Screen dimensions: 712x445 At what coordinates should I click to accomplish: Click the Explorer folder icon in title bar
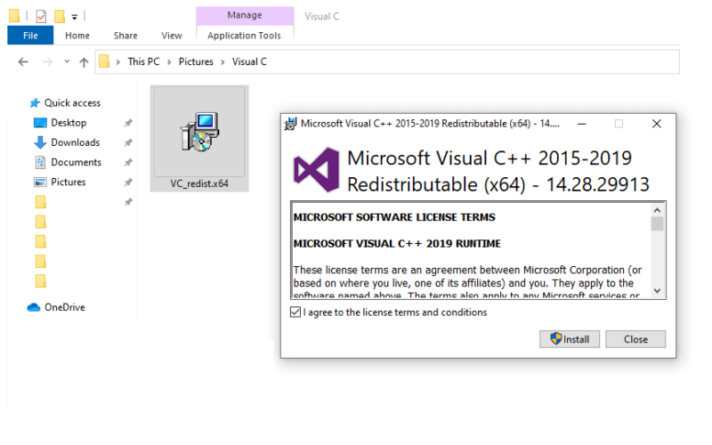[x=14, y=16]
